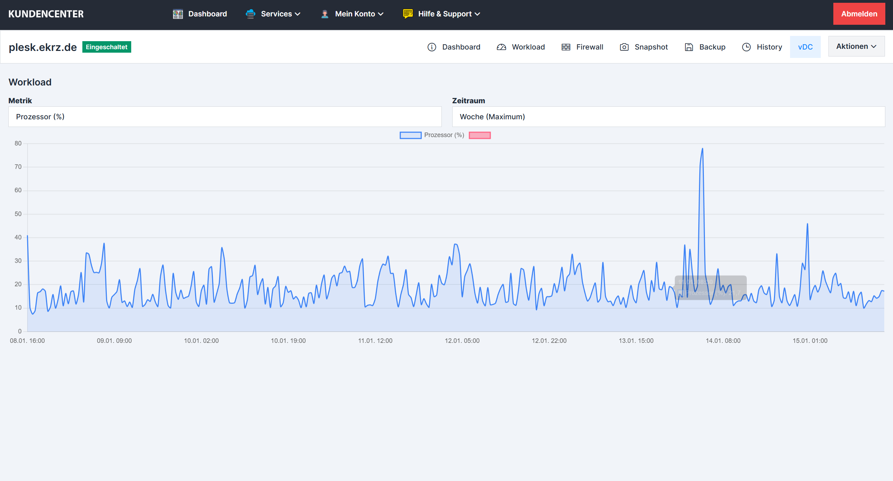Switch to the vDC tab
Image resolution: width=893 pixels, height=481 pixels.
805,47
